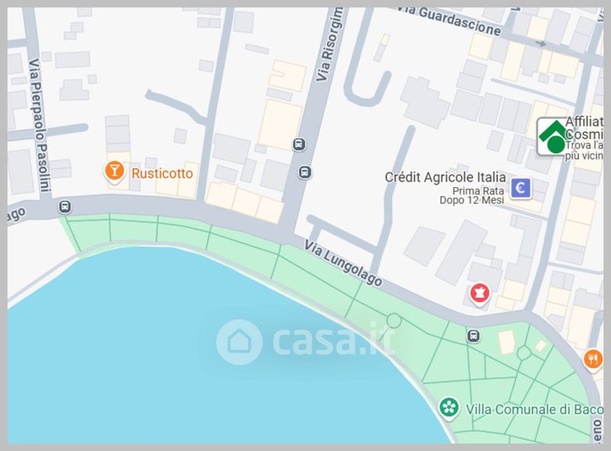Select the lower bus stop on Via Risorgimento
611x451 pixels.
click(x=305, y=172)
